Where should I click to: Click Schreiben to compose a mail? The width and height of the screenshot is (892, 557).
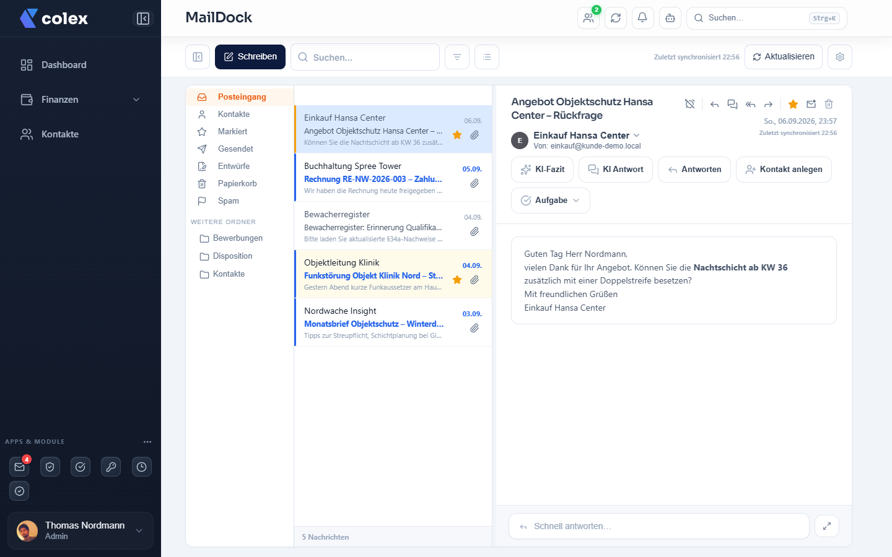coord(250,57)
